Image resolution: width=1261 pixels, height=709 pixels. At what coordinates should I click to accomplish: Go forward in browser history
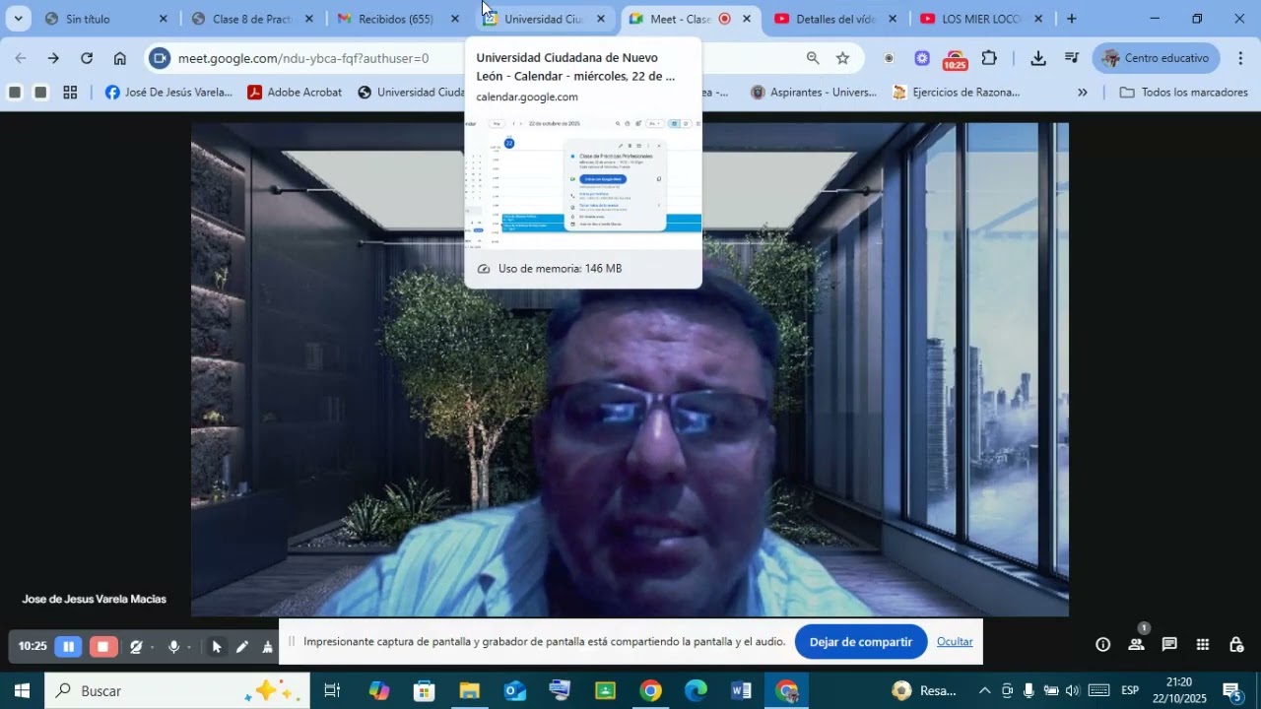[x=53, y=58]
